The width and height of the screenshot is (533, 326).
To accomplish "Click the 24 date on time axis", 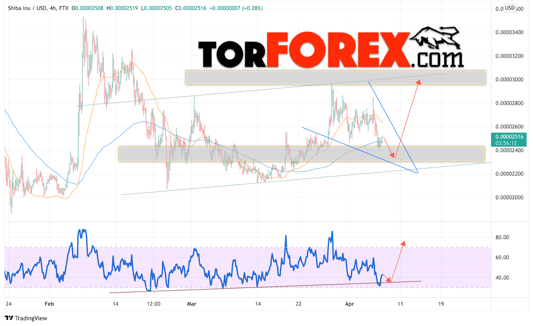I will (x=9, y=304).
